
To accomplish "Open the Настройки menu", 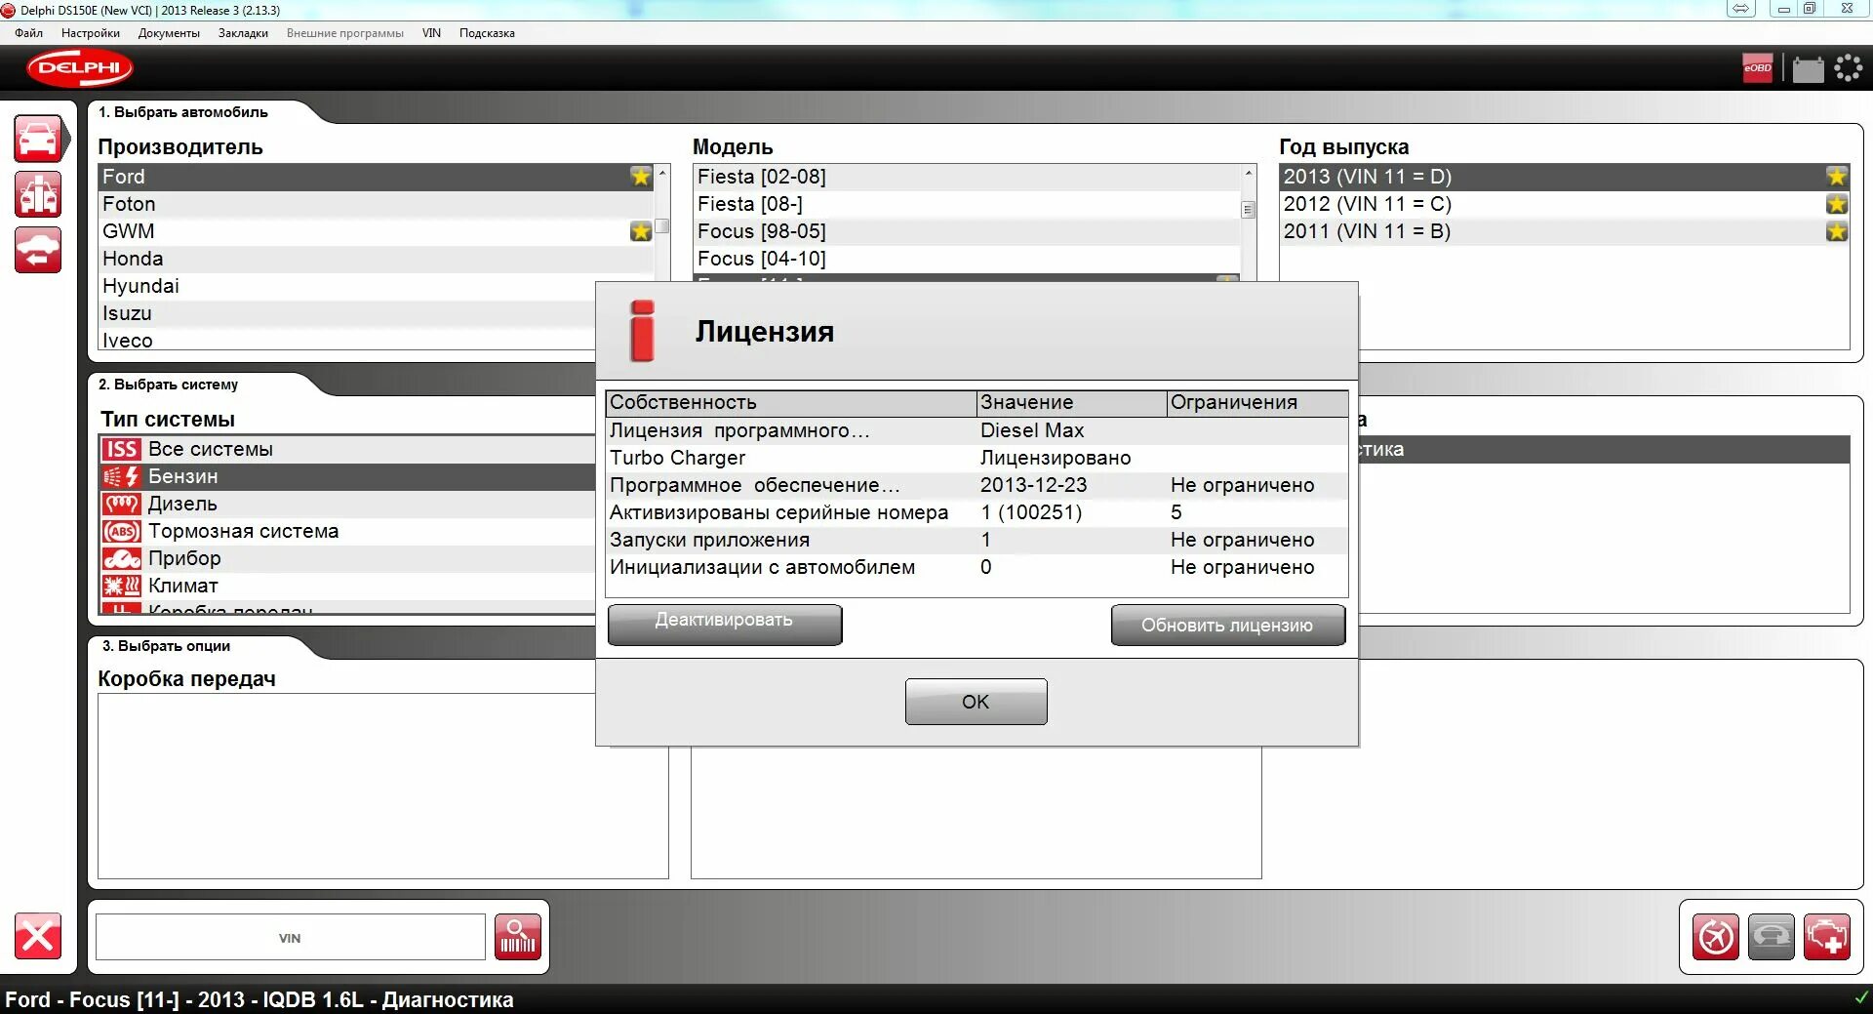I will pyautogui.click(x=91, y=33).
